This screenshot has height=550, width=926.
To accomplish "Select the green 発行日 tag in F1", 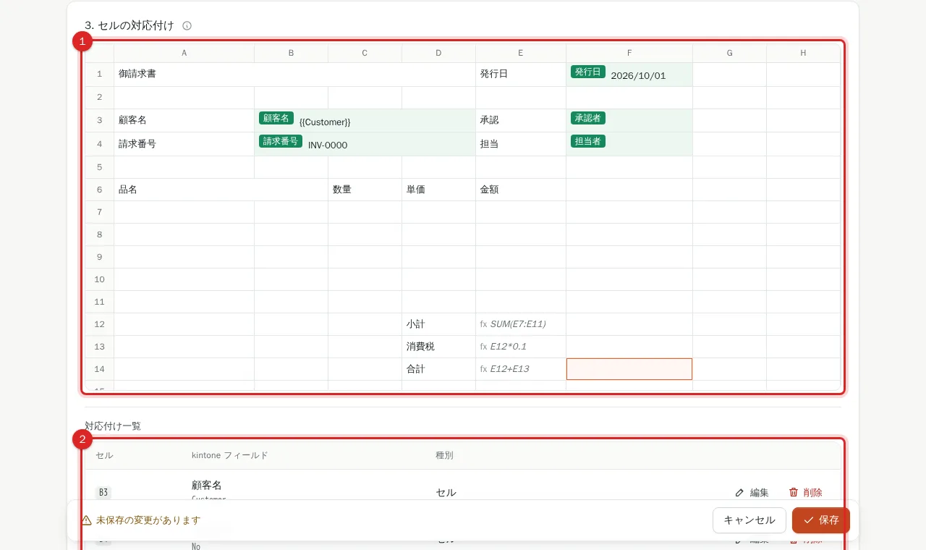I will pos(588,72).
